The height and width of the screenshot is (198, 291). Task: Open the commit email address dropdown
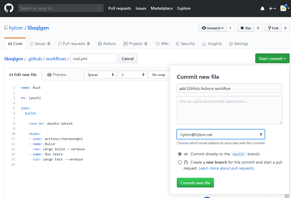221,134
